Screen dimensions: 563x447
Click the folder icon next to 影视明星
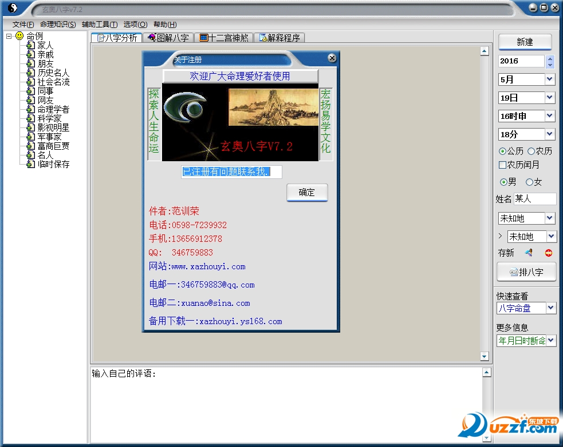(x=31, y=127)
